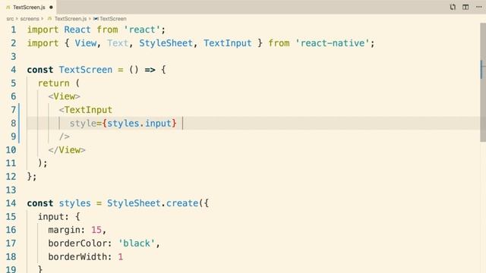Click the self-closing /> on line 9
The image size is (486, 273).
click(x=65, y=136)
